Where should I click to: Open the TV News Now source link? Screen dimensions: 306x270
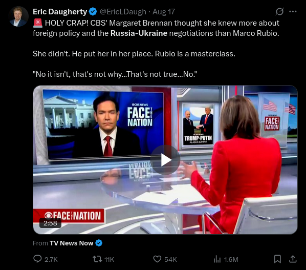click(x=71, y=243)
